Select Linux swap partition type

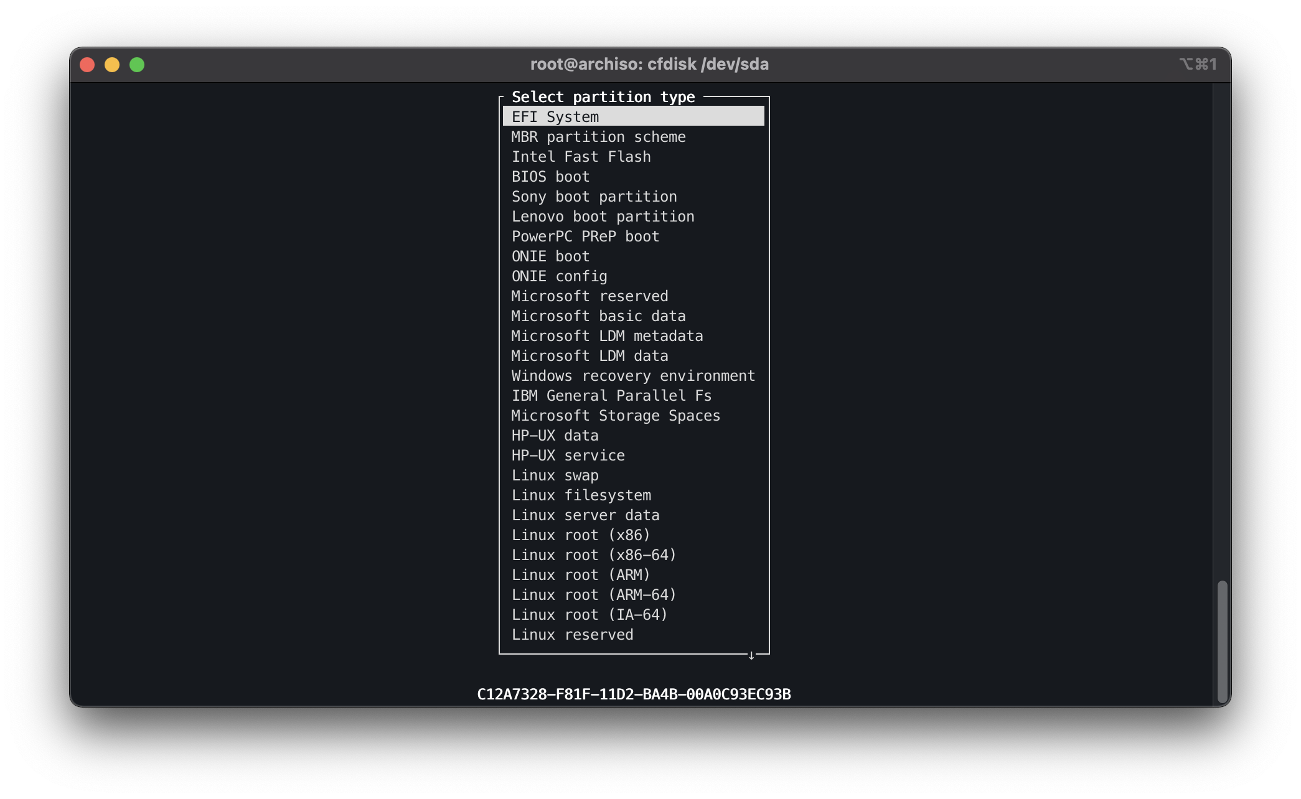(633, 475)
